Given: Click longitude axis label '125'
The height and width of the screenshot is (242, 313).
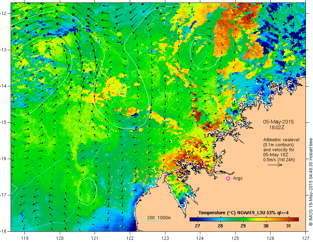Looking at the screenshot, I should [235, 238].
